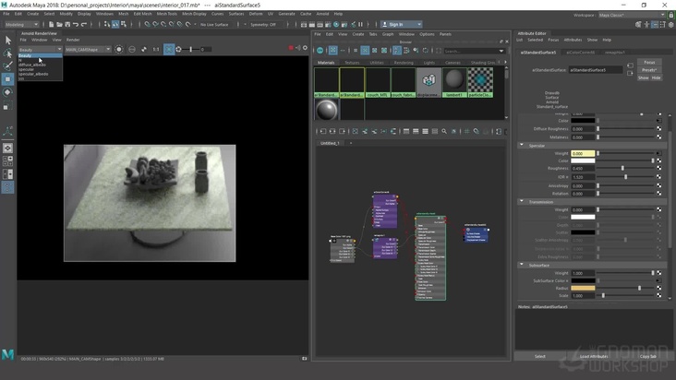Open the Subsurface Radius tan swatch
This screenshot has height=380, width=676.
pyautogui.click(x=583, y=288)
